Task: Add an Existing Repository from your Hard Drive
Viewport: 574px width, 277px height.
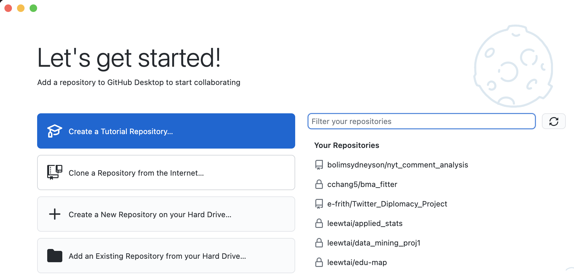Action: (166, 256)
